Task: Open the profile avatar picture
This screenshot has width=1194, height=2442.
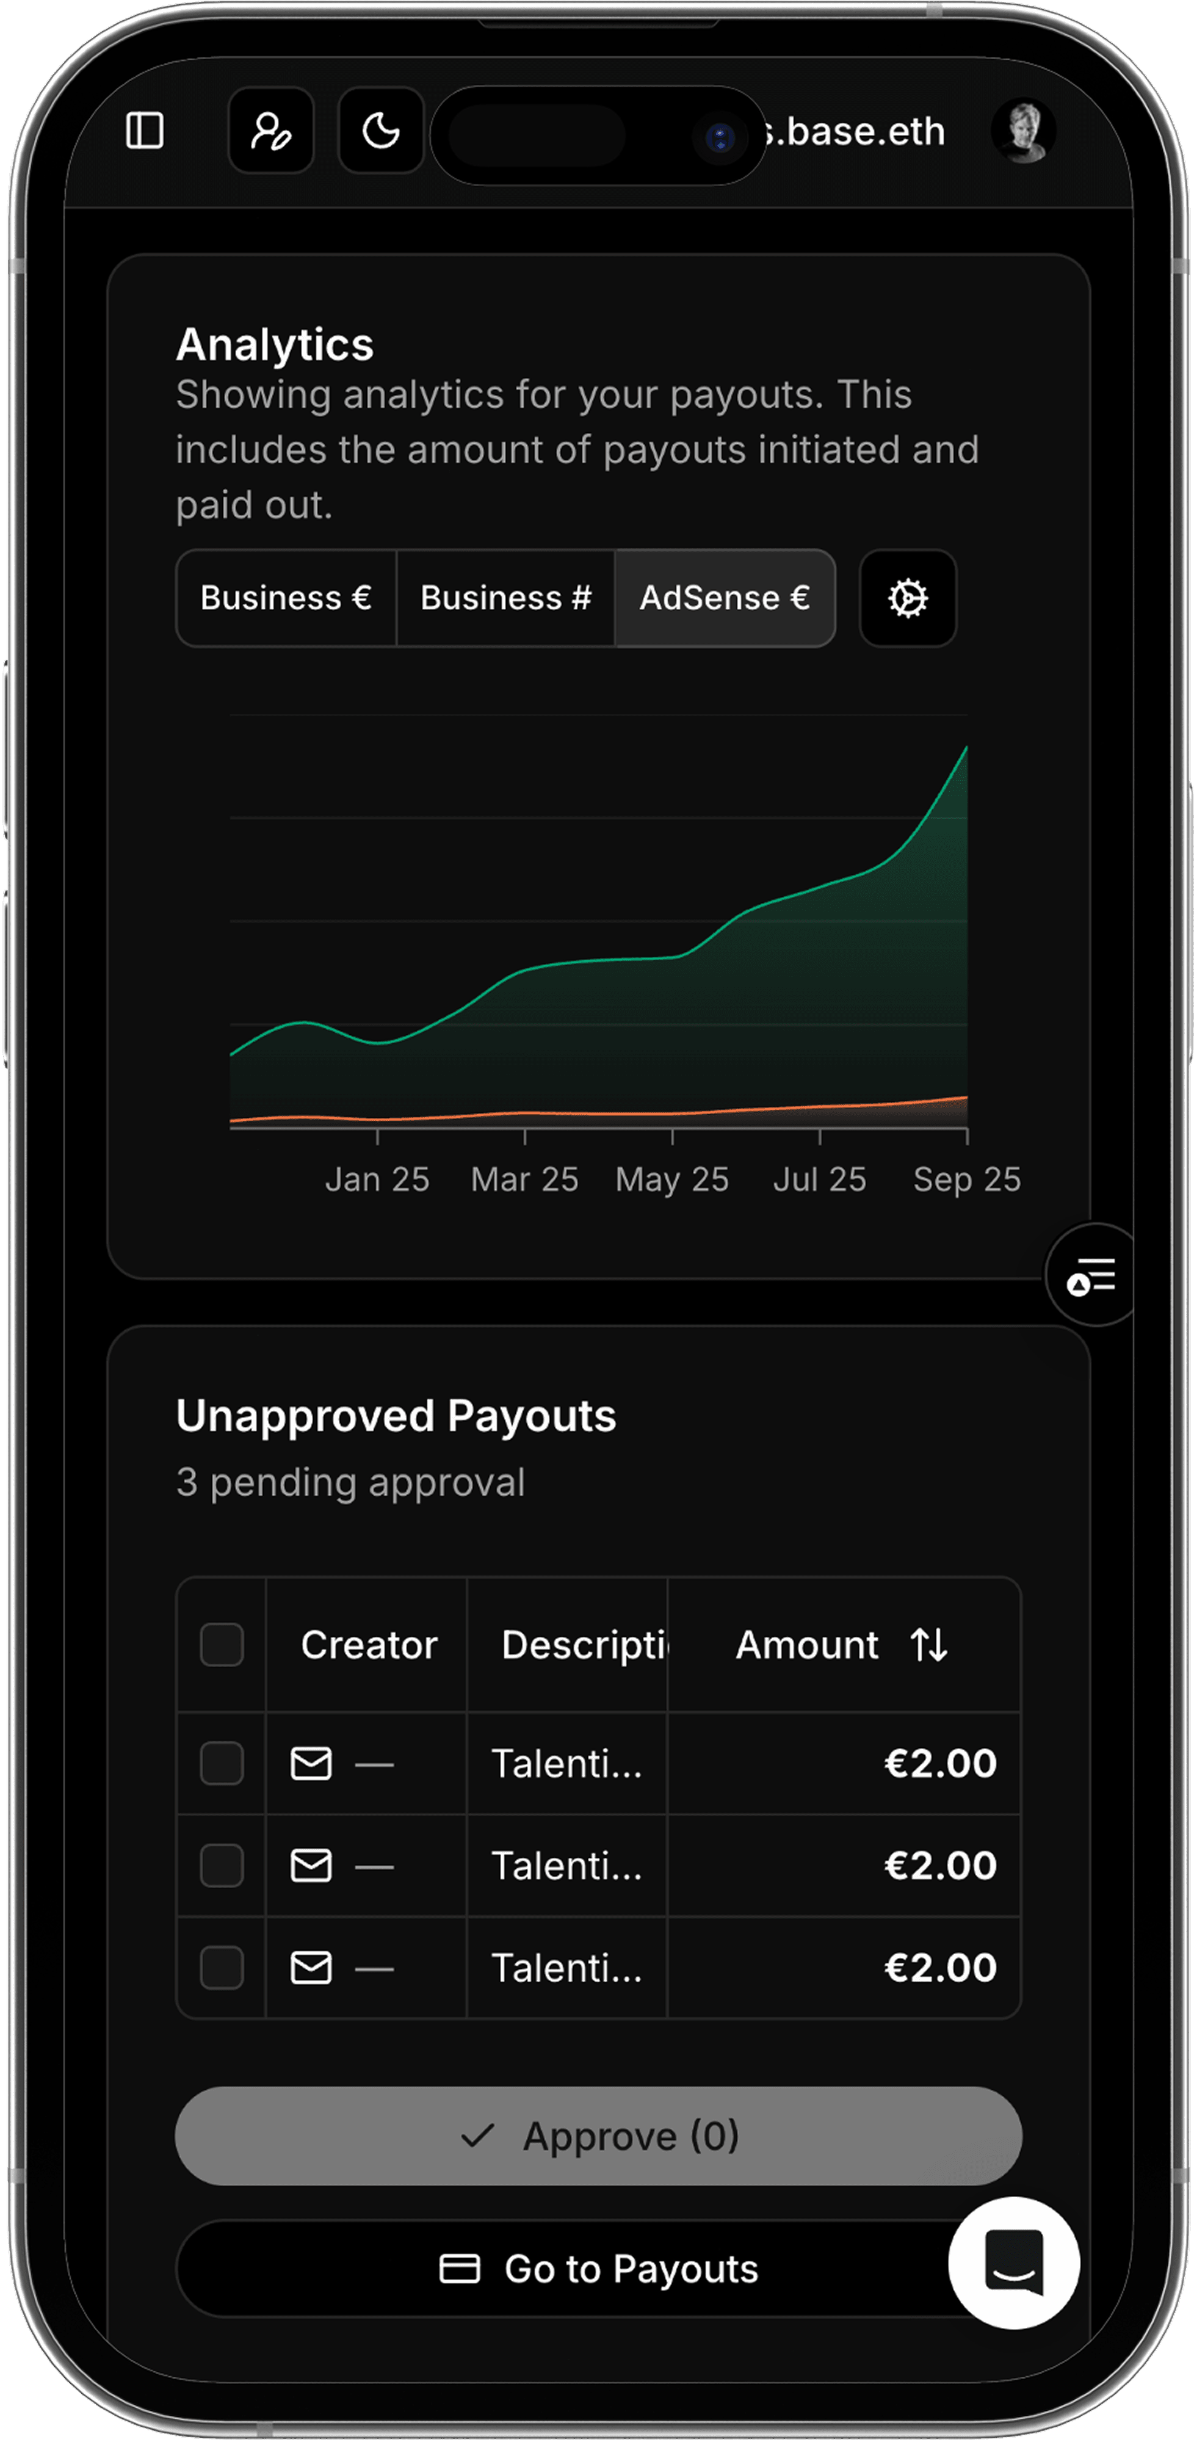Action: click(x=1022, y=131)
